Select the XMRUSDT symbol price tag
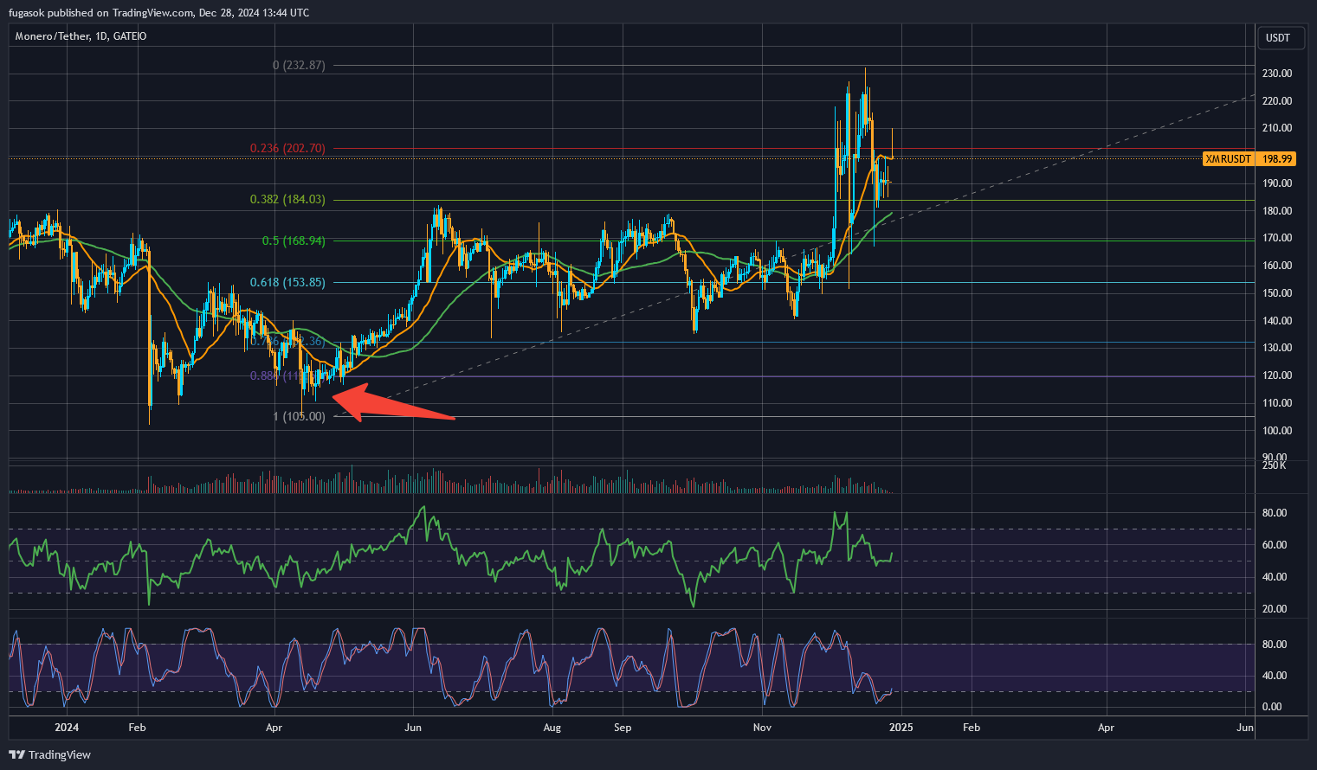Image resolution: width=1317 pixels, height=770 pixels. click(1229, 159)
